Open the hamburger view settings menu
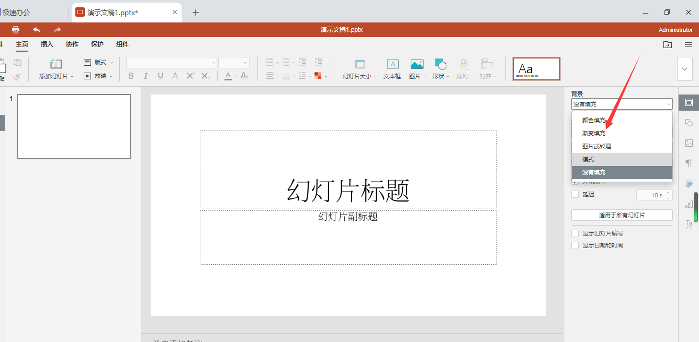 click(689, 45)
